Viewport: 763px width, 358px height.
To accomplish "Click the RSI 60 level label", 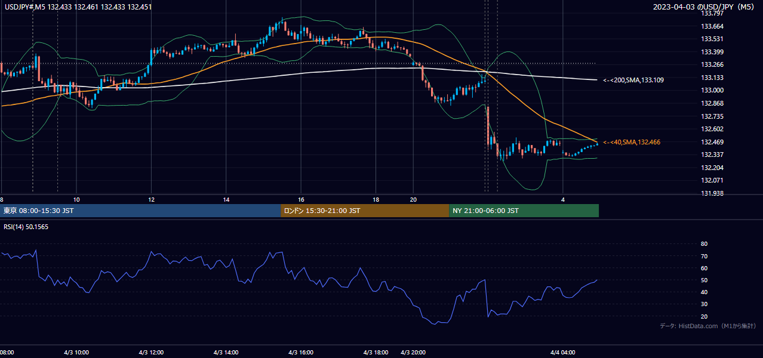I will (x=704, y=268).
